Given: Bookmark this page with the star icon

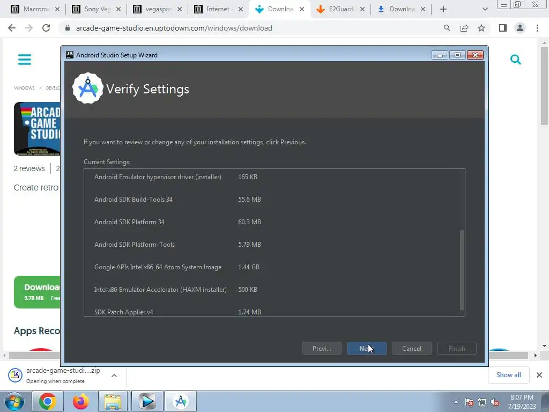Looking at the screenshot, I should [481, 28].
